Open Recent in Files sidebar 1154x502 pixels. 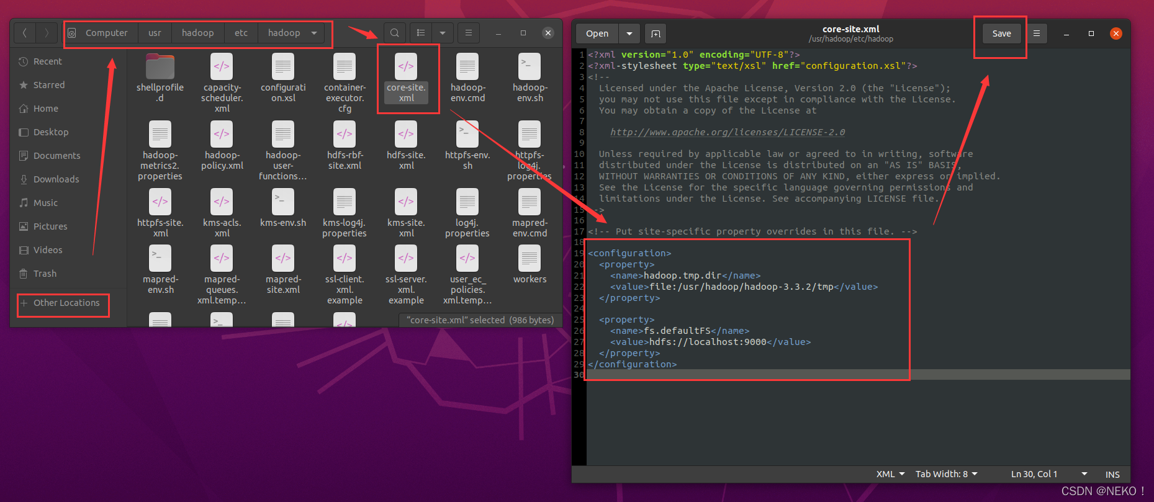tap(68, 61)
